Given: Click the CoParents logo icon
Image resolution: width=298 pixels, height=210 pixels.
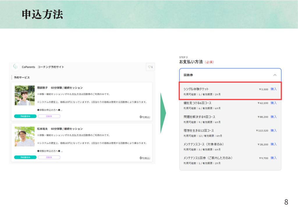Looking at the screenshot, I should point(15,67).
